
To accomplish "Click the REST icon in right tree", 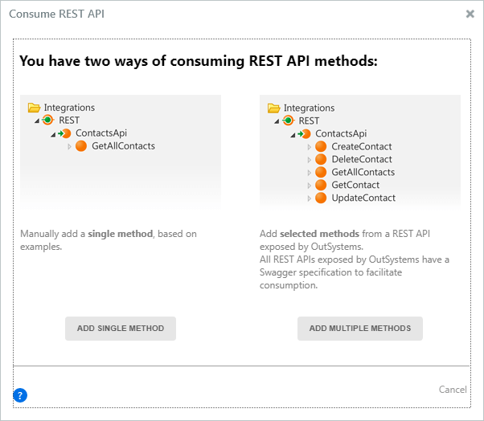I will coord(288,121).
